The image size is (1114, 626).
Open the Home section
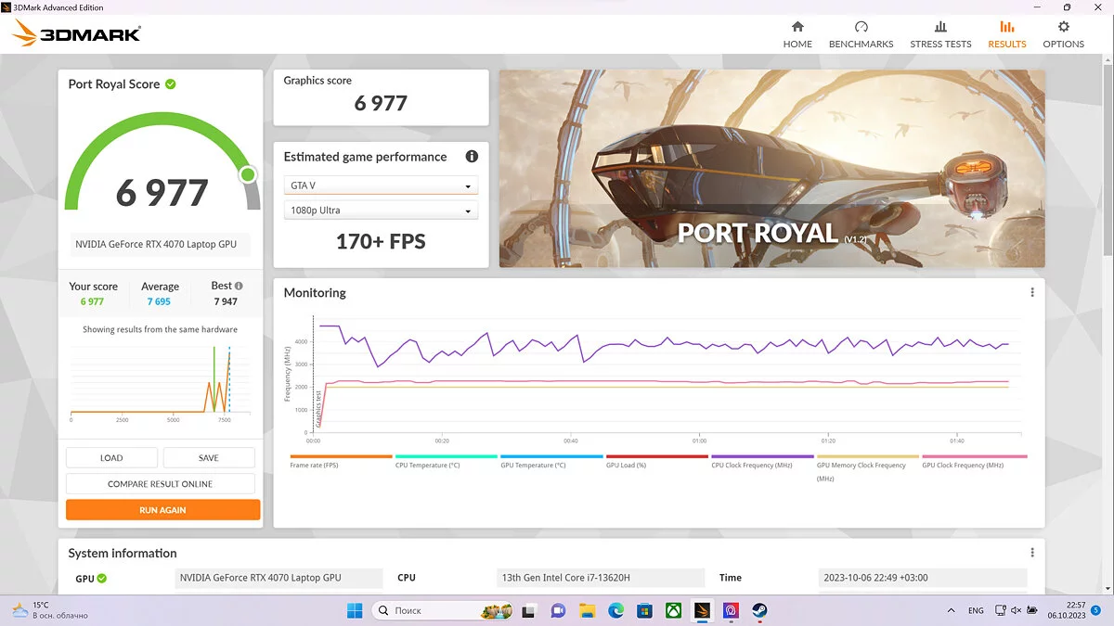[797, 34]
